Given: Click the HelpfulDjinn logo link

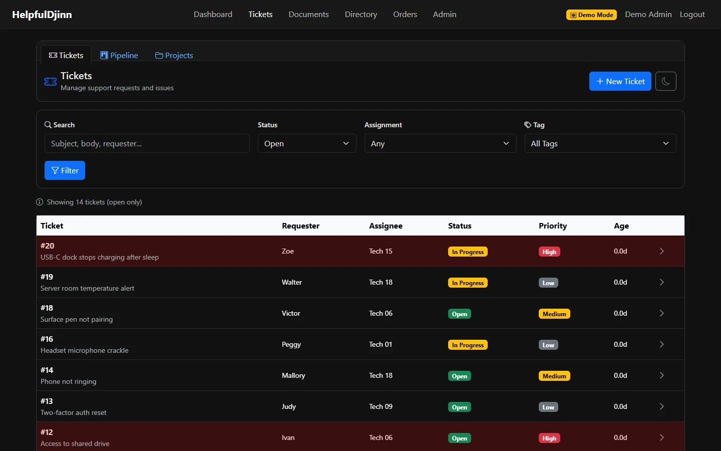Looking at the screenshot, I should 42,15.
